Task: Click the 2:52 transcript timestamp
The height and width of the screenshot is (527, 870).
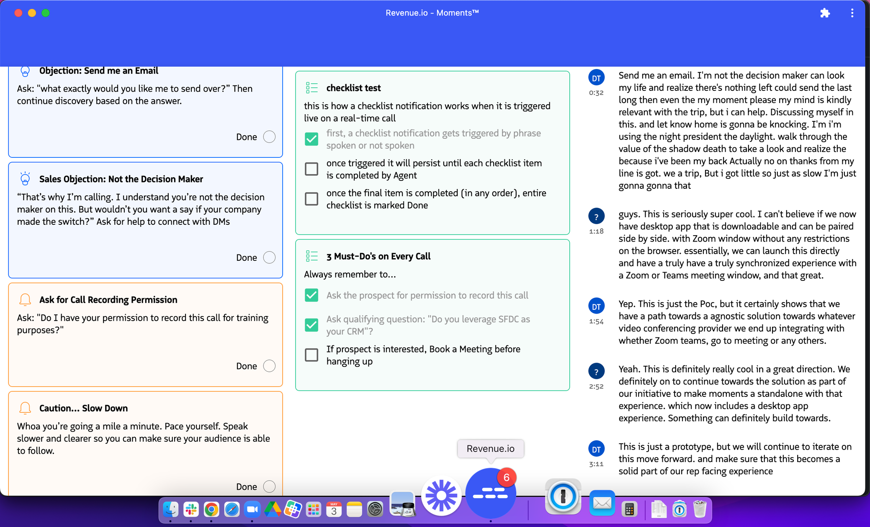Action: (596, 387)
